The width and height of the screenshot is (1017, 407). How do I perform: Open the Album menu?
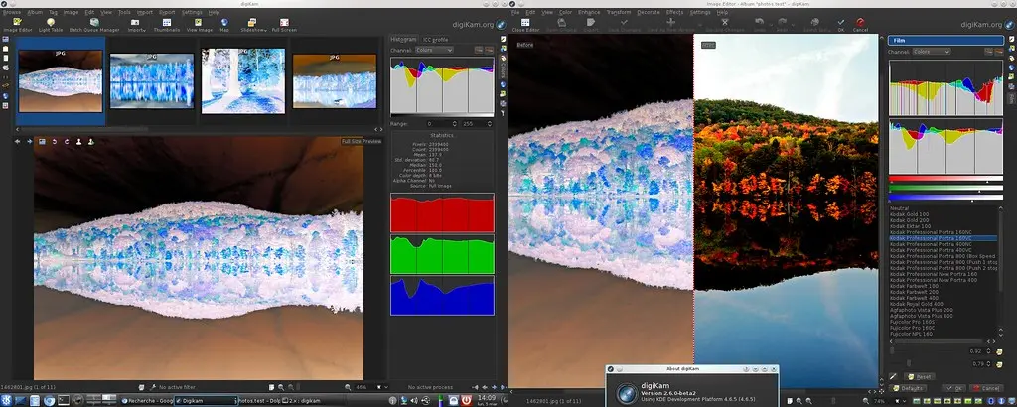click(x=37, y=12)
